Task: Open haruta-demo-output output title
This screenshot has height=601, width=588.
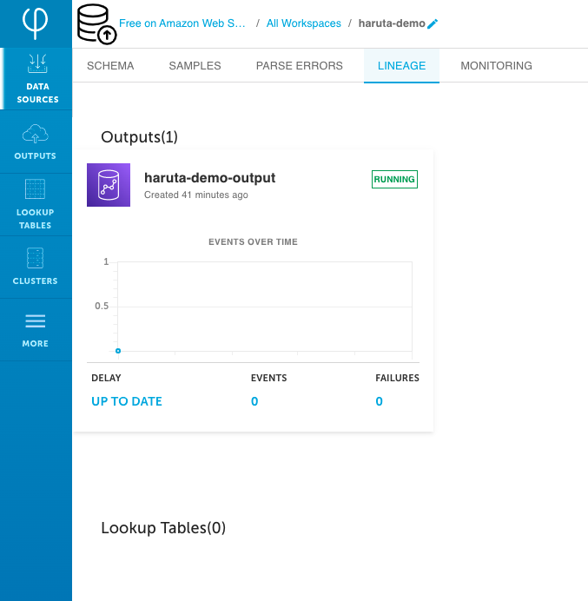Action: click(x=209, y=178)
